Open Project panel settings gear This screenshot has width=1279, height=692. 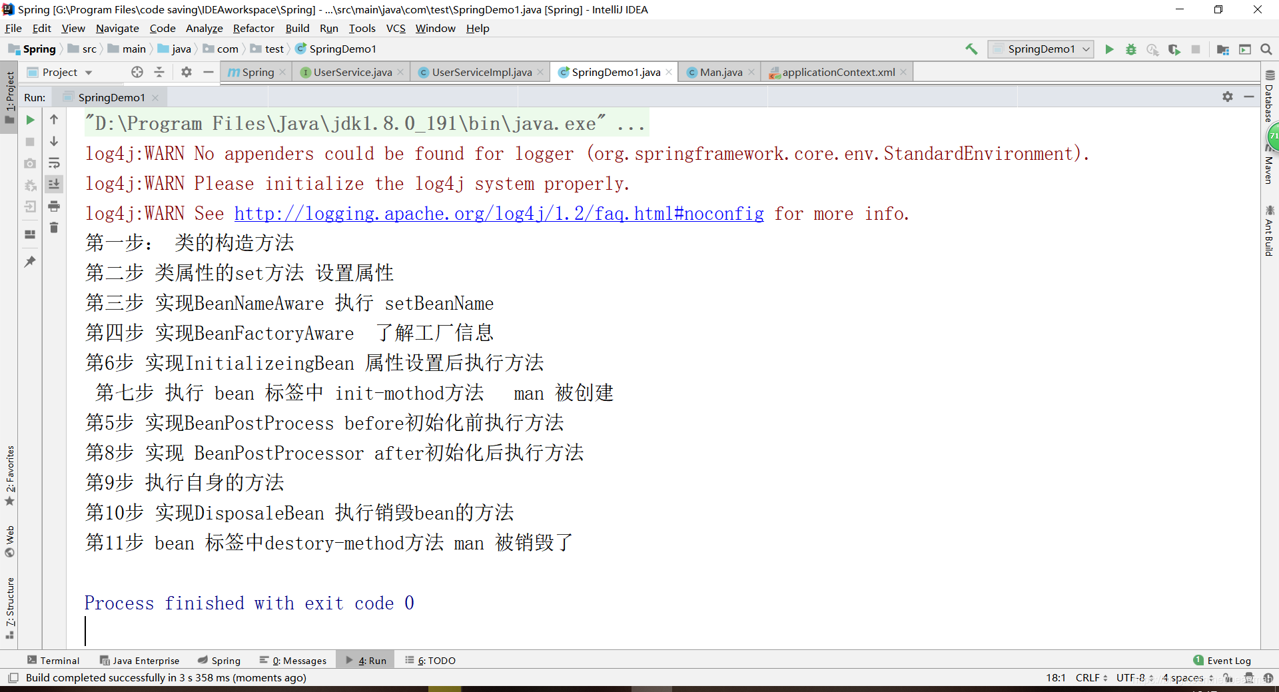[187, 72]
